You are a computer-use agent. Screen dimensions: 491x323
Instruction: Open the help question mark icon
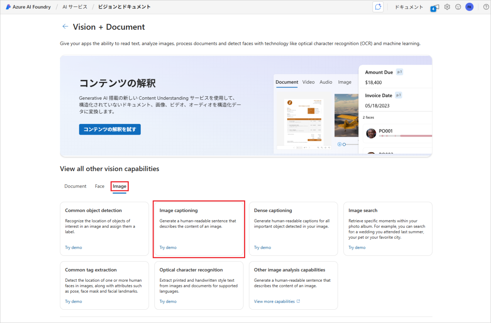point(486,7)
